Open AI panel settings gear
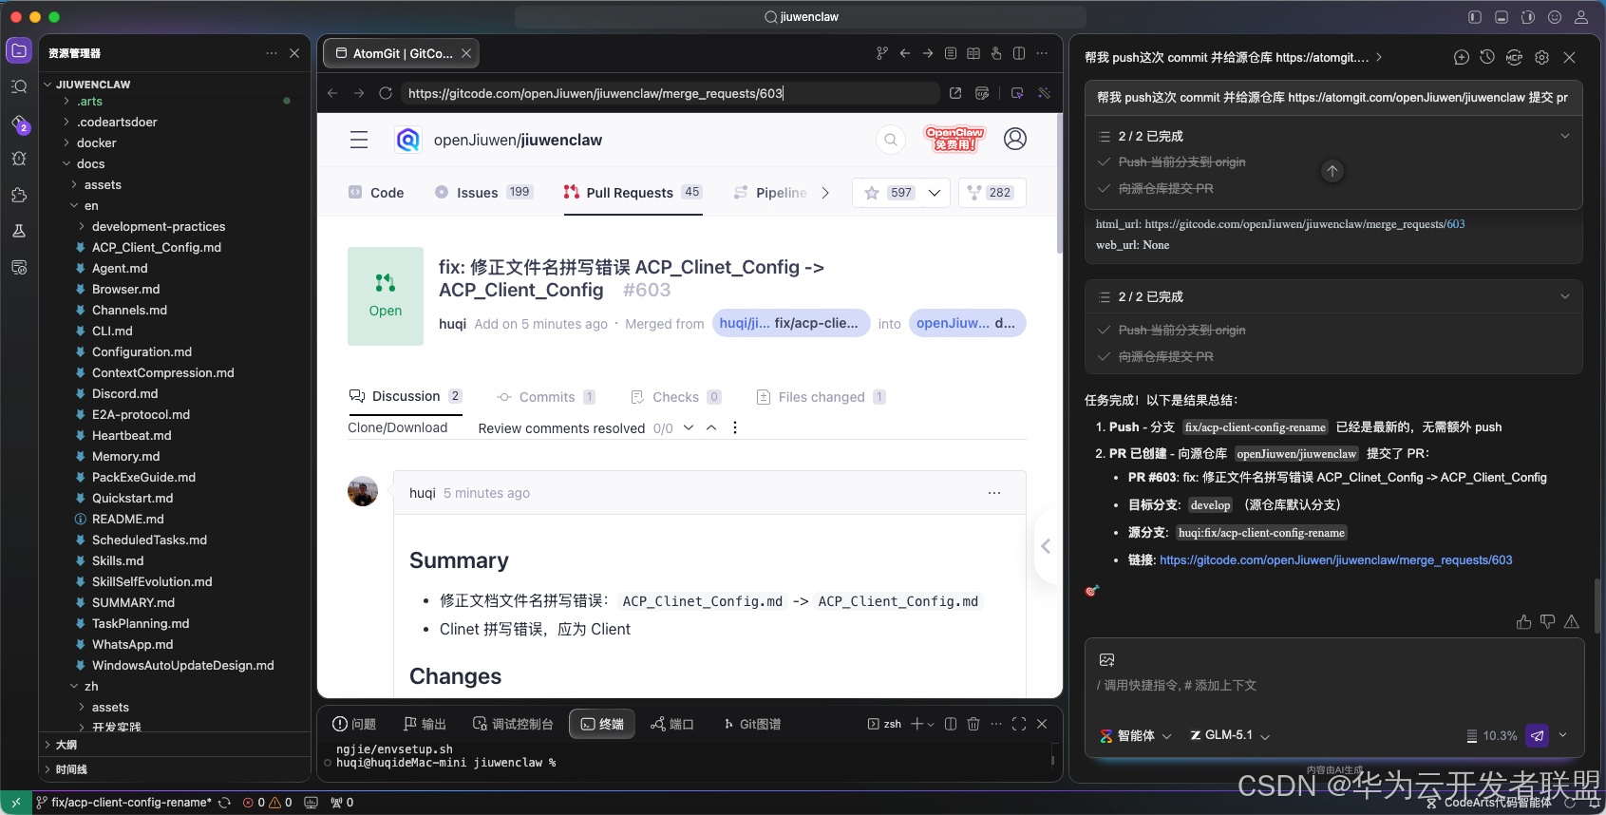 pos(1542,58)
